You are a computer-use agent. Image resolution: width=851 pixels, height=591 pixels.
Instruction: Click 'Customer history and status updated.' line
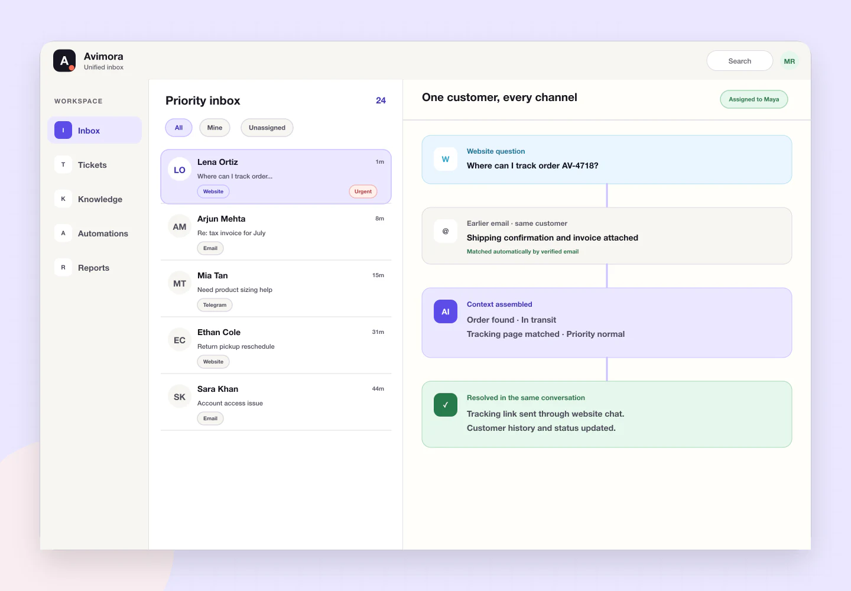tap(541, 428)
